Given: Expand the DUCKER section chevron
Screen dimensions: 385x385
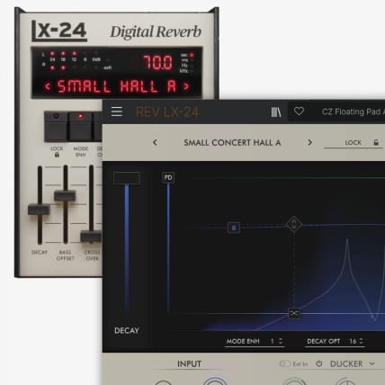Looking at the screenshot, I should click(x=372, y=363).
